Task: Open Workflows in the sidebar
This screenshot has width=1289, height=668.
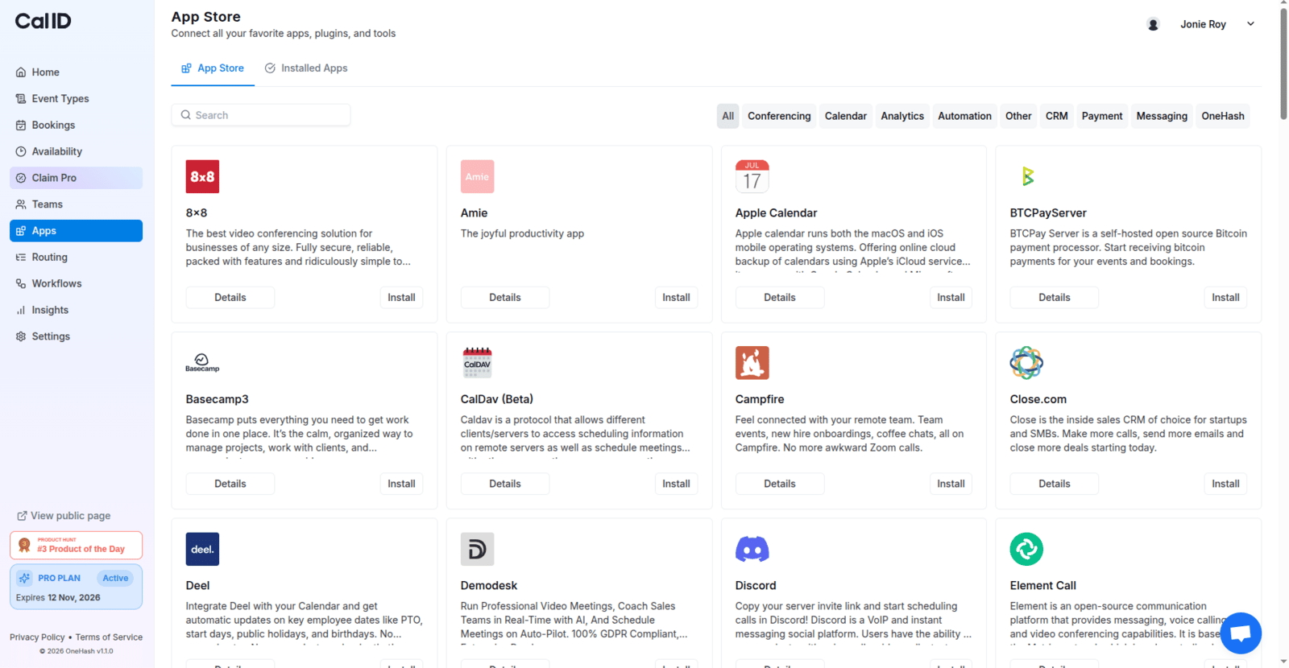Action: [76, 283]
